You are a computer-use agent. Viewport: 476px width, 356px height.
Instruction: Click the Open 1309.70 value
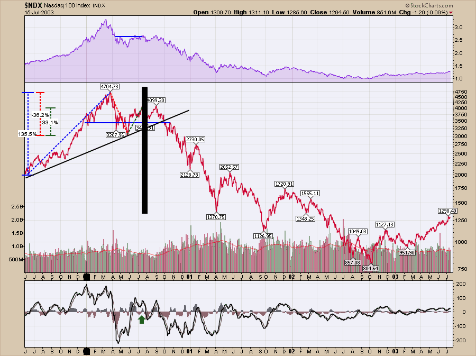click(x=212, y=13)
